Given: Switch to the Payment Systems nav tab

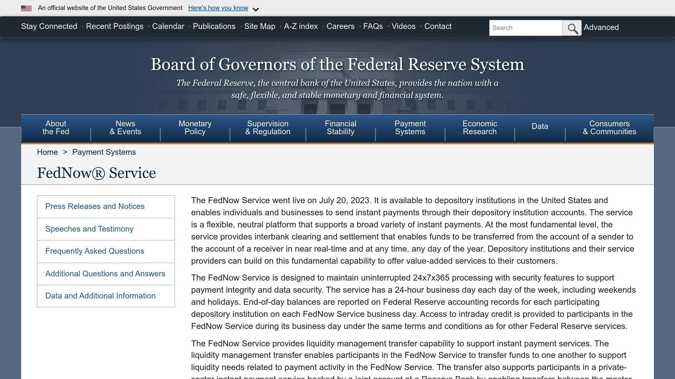Looking at the screenshot, I should point(410,128).
